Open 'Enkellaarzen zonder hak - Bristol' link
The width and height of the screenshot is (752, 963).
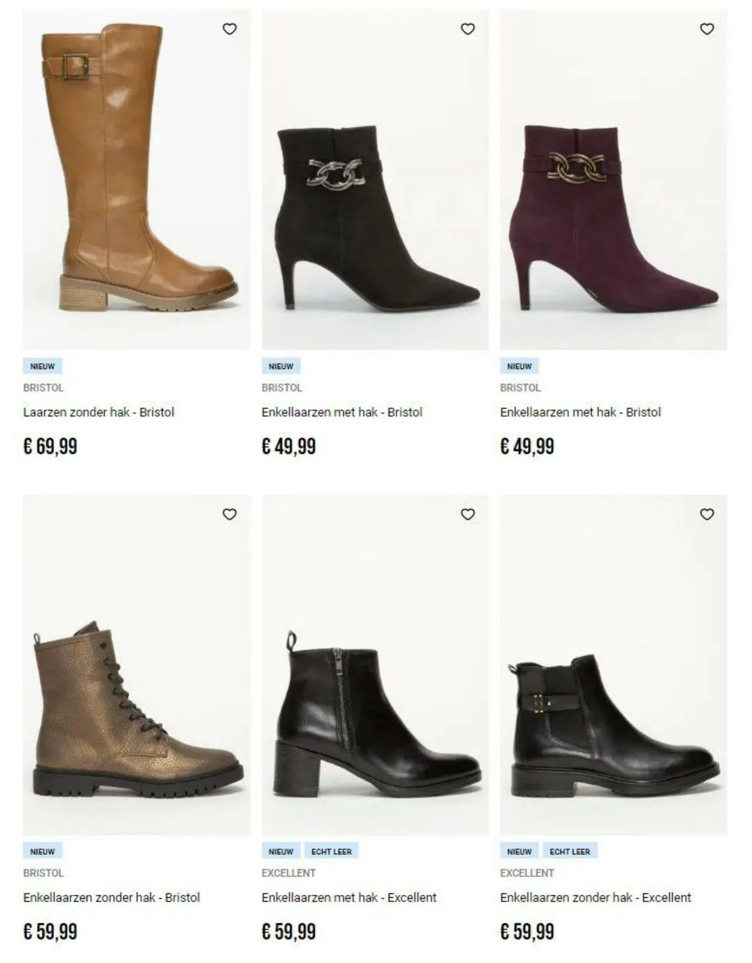point(111,897)
